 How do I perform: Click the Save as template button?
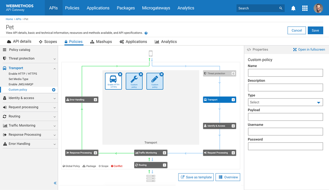tap(196, 177)
